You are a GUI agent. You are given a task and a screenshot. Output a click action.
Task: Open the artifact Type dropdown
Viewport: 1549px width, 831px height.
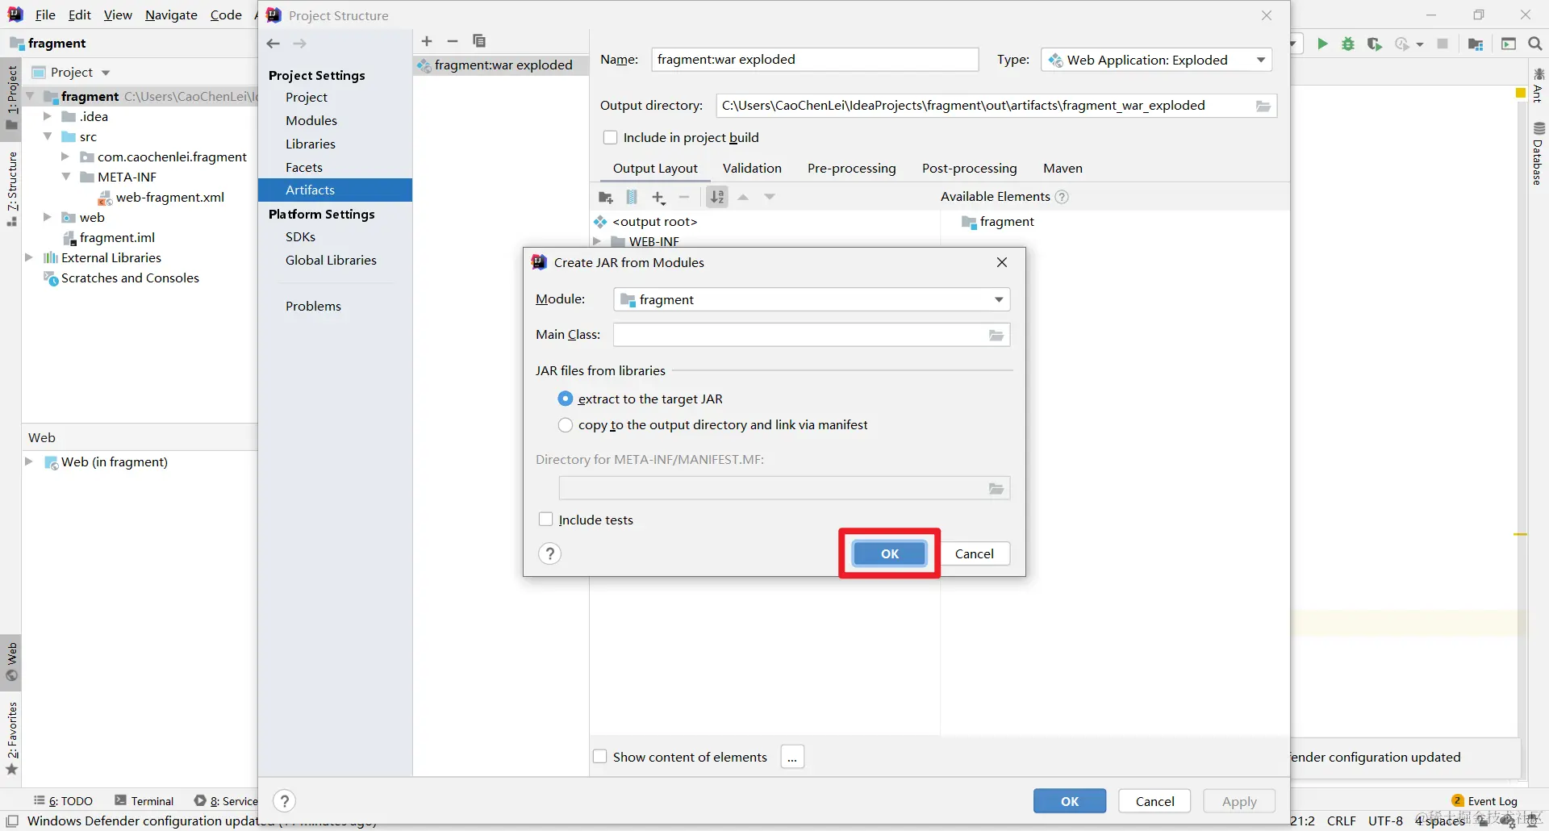pyautogui.click(x=1156, y=60)
